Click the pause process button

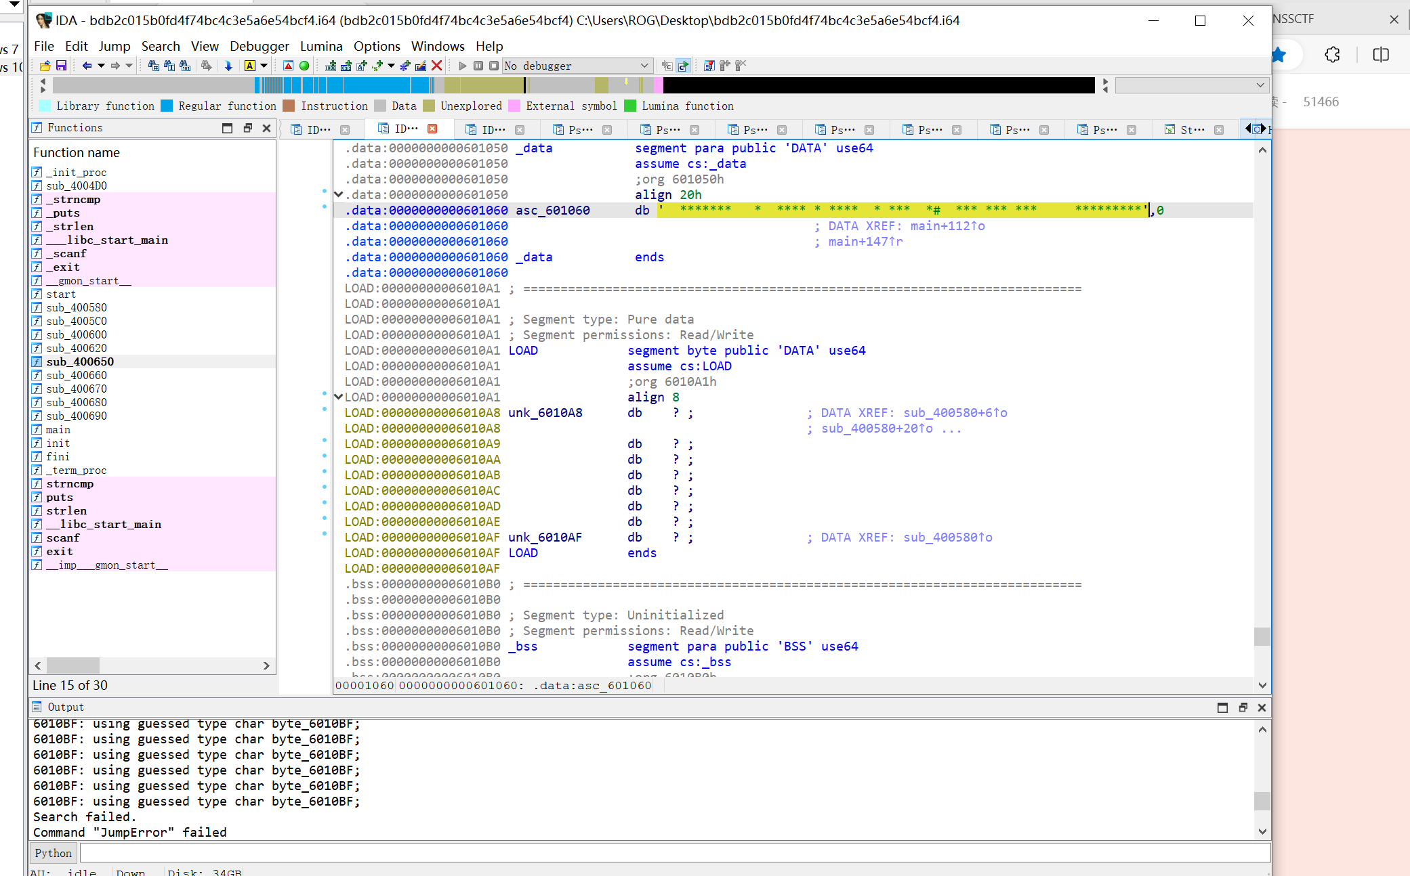click(478, 66)
